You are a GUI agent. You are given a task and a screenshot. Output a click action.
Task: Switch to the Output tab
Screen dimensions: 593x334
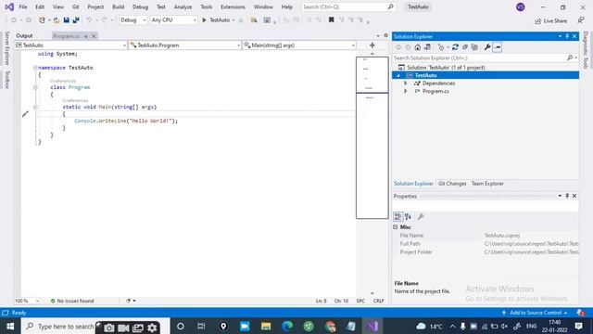[x=24, y=35]
